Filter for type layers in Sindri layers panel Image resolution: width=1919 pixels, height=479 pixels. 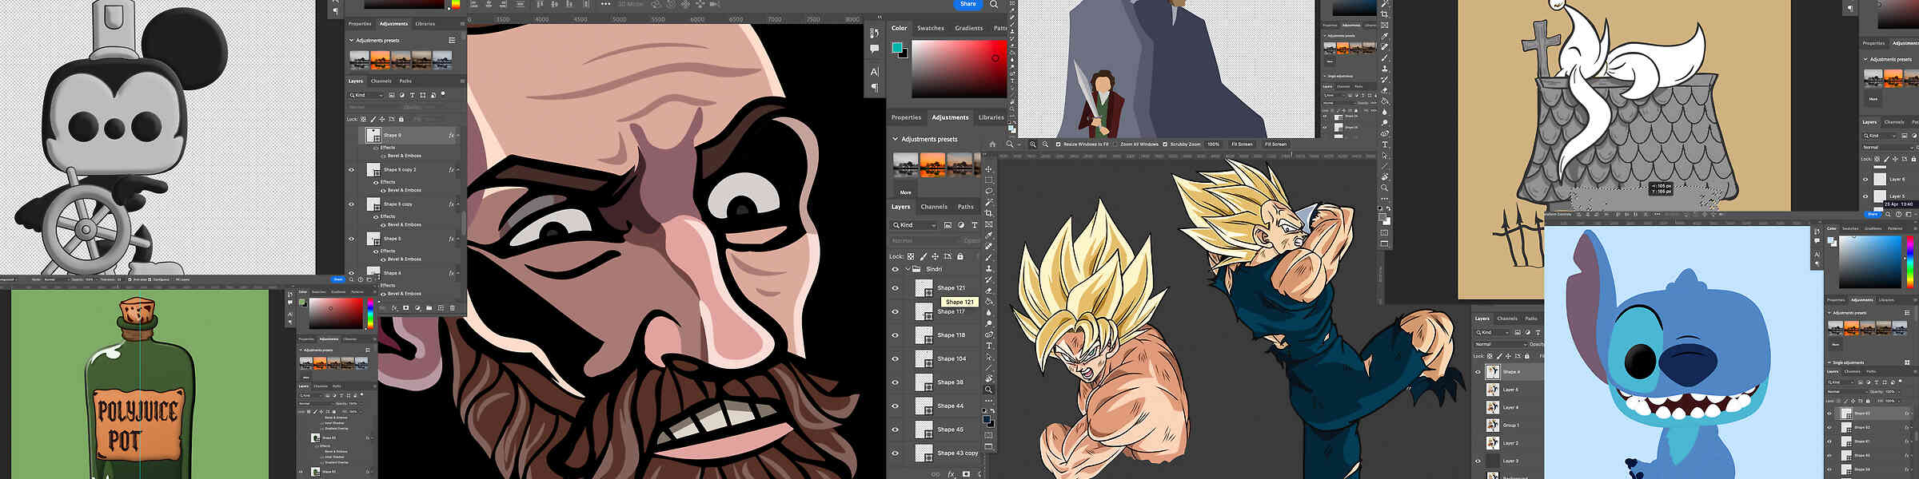pyautogui.click(x=975, y=225)
